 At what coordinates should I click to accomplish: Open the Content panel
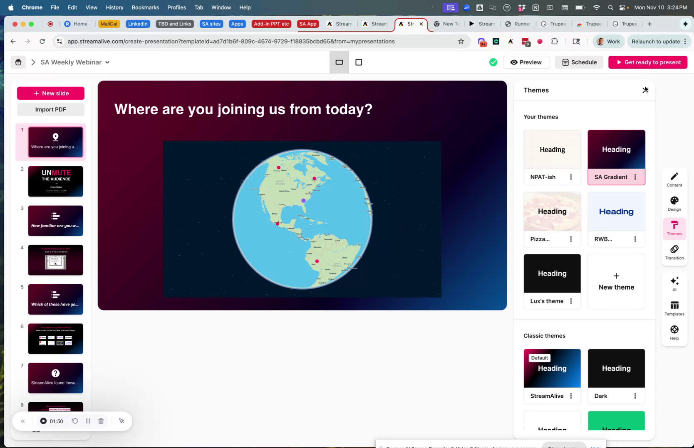tap(674, 180)
